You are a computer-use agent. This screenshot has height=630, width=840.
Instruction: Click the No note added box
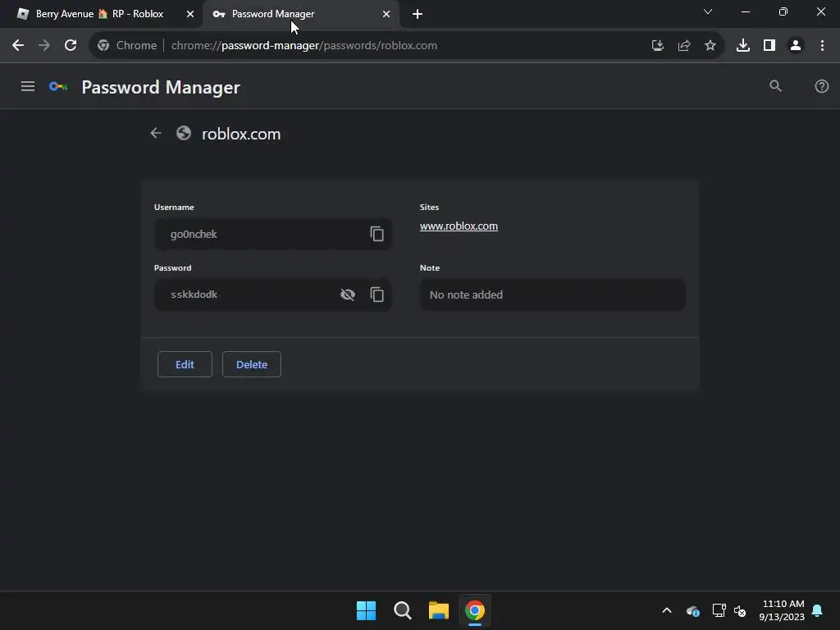coord(553,294)
